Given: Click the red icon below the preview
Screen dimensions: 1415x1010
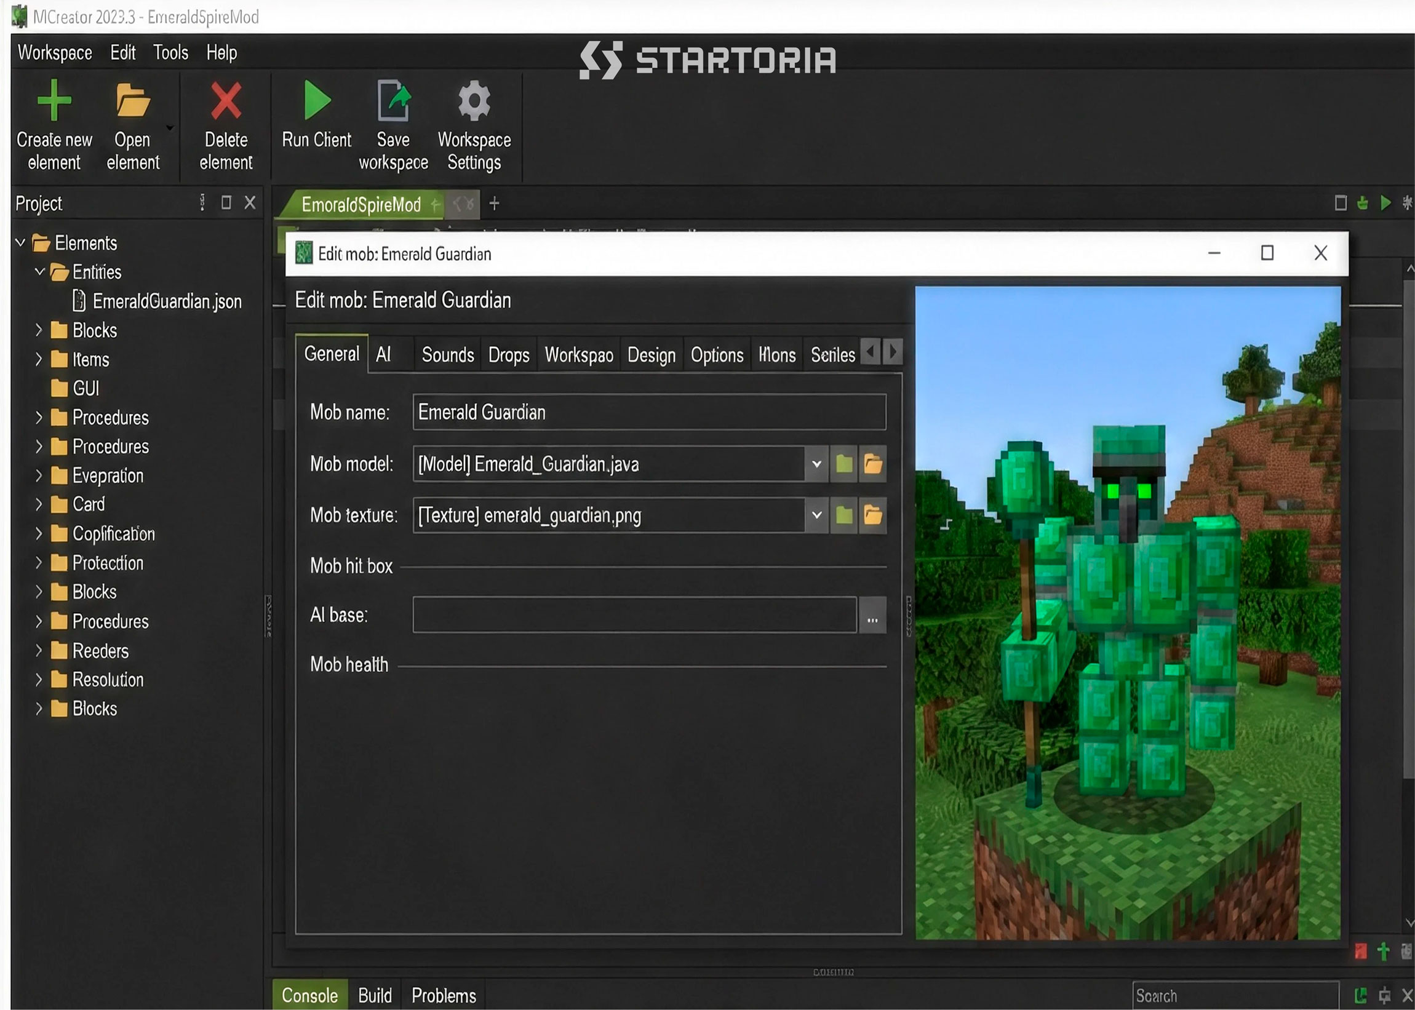Looking at the screenshot, I should click(1360, 951).
